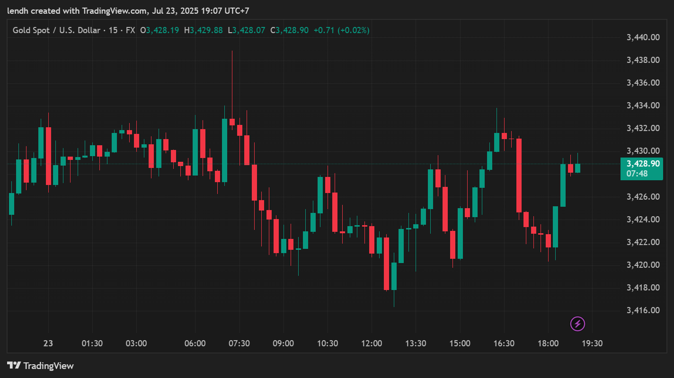Click the 06:00 time axis label
The width and height of the screenshot is (674, 378).
coord(195,343)
